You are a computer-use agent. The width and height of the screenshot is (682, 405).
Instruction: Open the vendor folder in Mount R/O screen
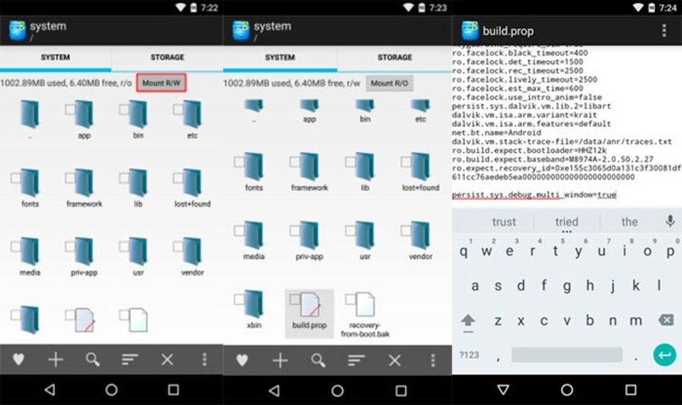(421, 241)
